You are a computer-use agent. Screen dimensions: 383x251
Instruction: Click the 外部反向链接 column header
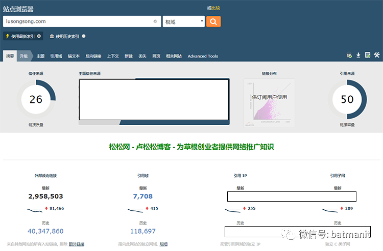45,176
